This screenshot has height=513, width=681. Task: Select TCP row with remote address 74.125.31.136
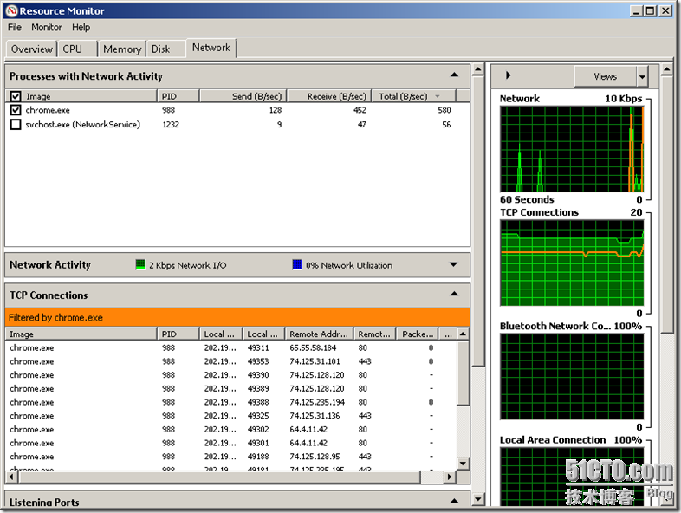tap(231, 416)
